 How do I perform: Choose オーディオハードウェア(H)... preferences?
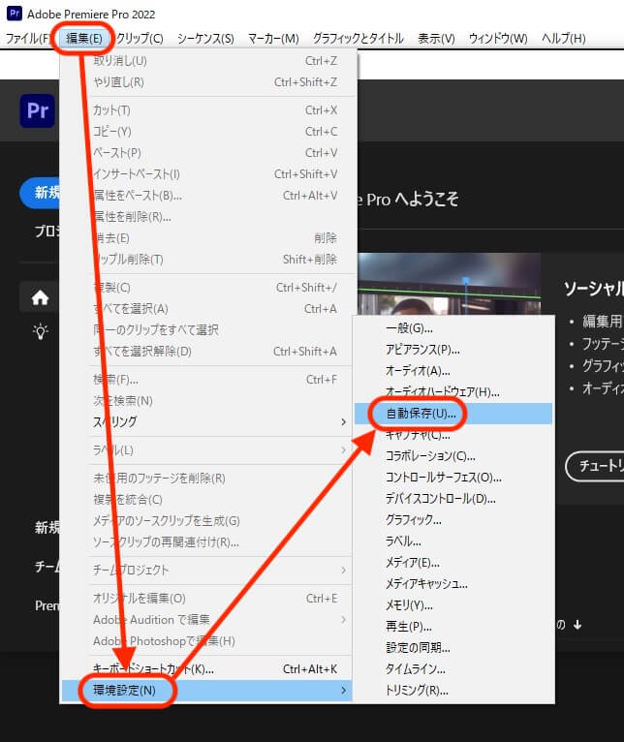coord(453,392)
